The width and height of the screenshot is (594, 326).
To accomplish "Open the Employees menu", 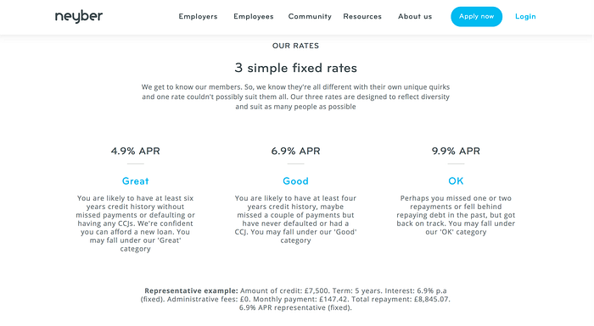I will [254, 17].
